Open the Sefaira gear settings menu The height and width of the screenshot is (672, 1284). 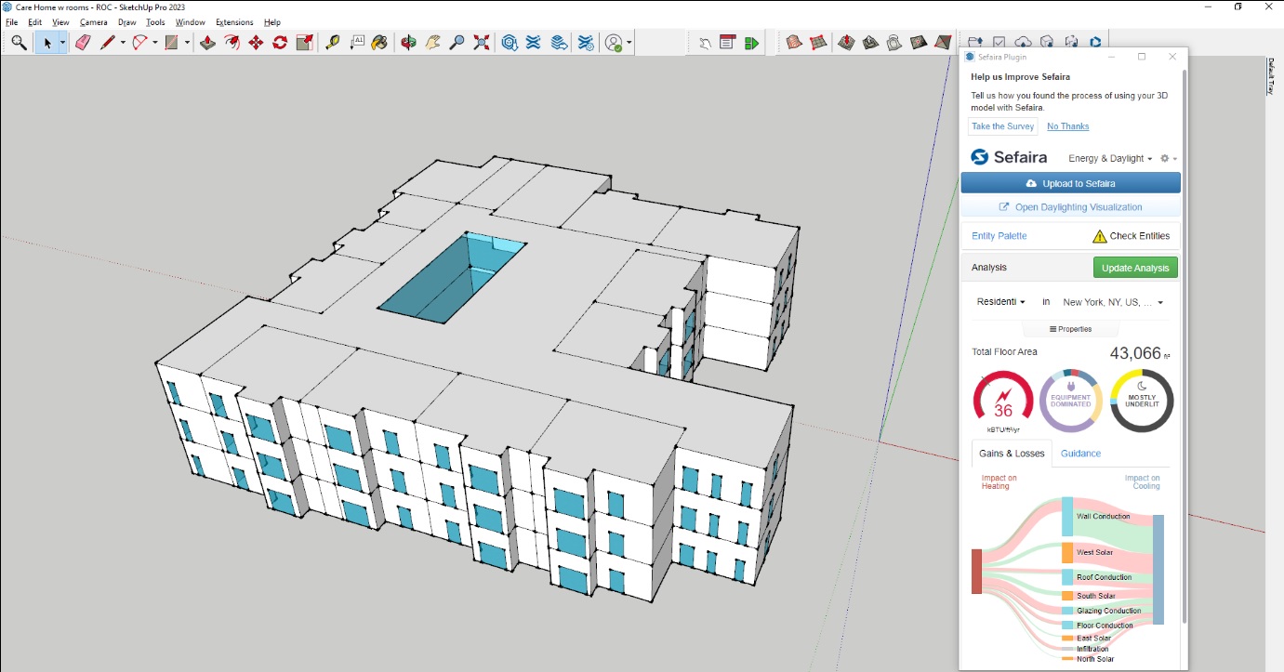click(1168, 159)
